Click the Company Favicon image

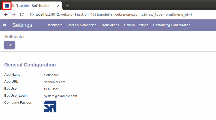[50, 107]
